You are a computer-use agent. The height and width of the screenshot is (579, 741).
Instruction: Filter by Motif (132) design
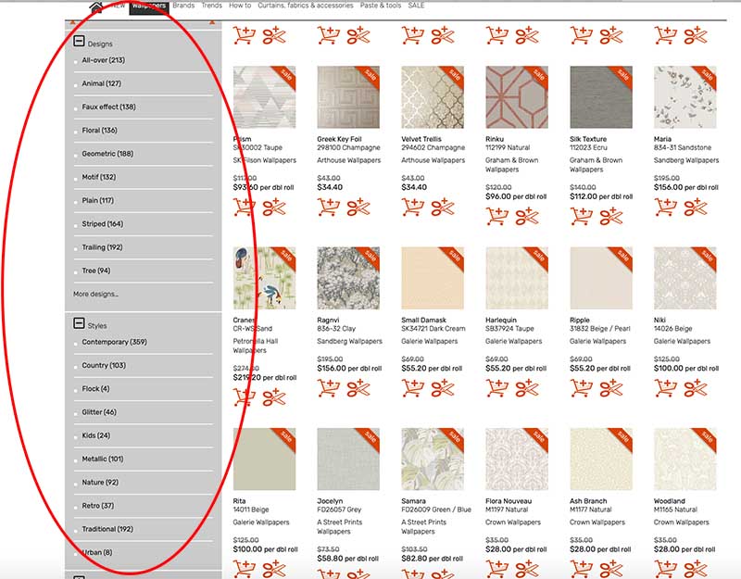99,177
